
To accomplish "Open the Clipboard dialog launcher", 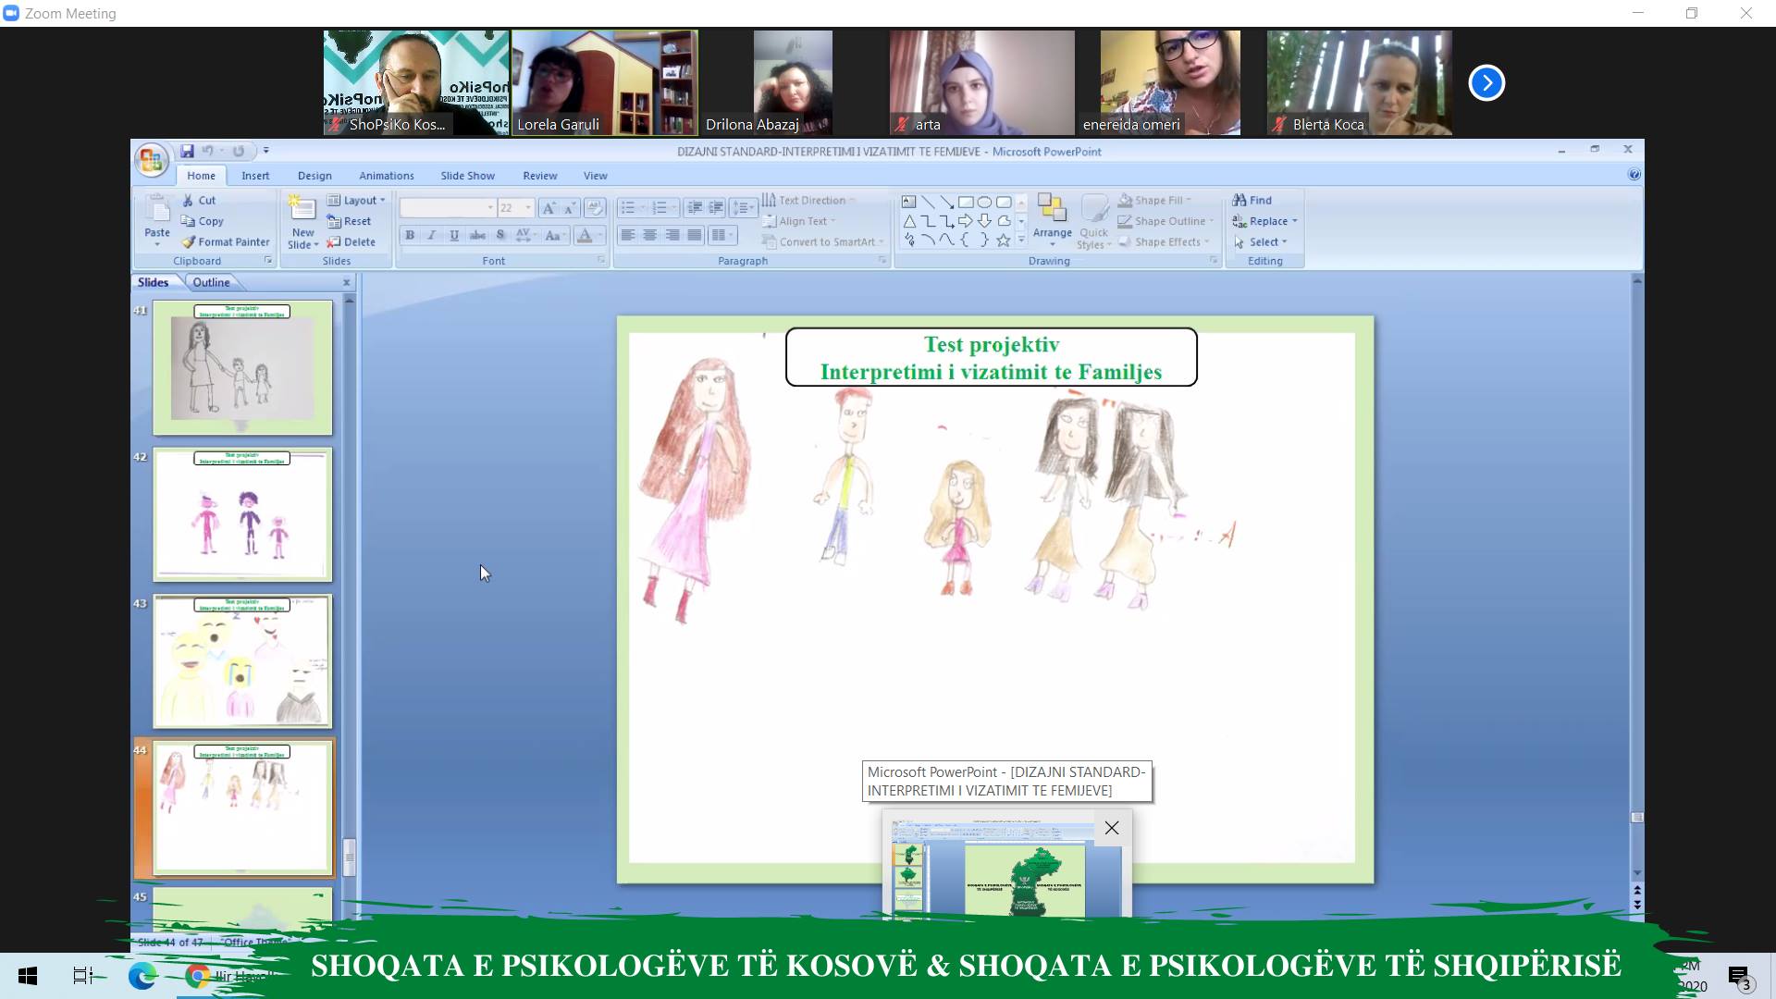I will pyautogui.click(x=268, y=261).
